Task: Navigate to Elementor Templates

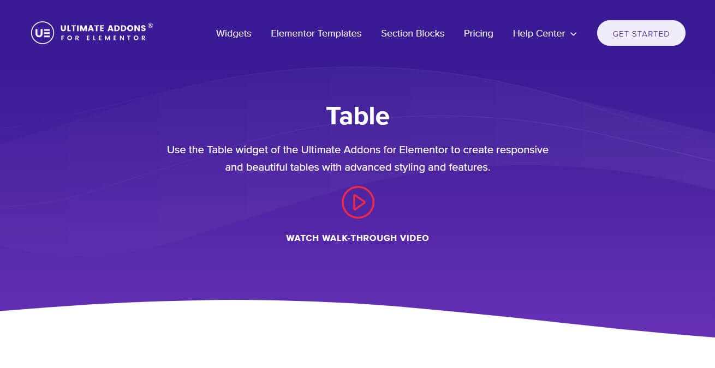Action: (x=315, y=33)
